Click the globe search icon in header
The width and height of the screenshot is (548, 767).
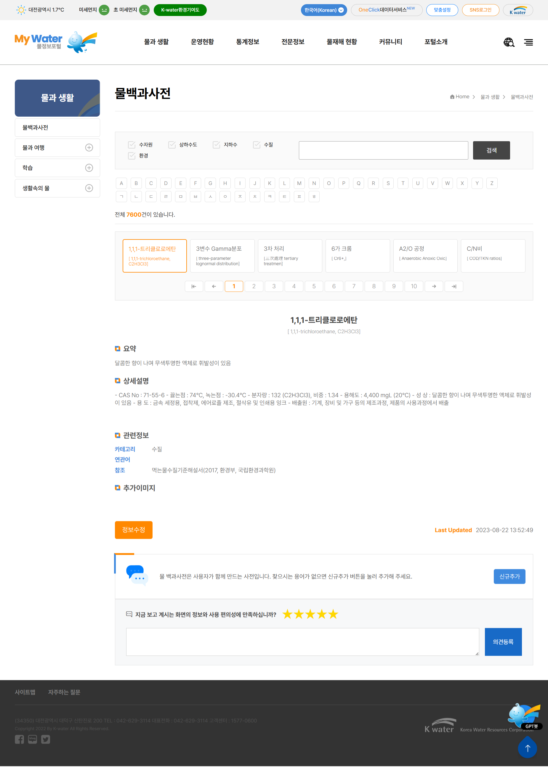509,42
